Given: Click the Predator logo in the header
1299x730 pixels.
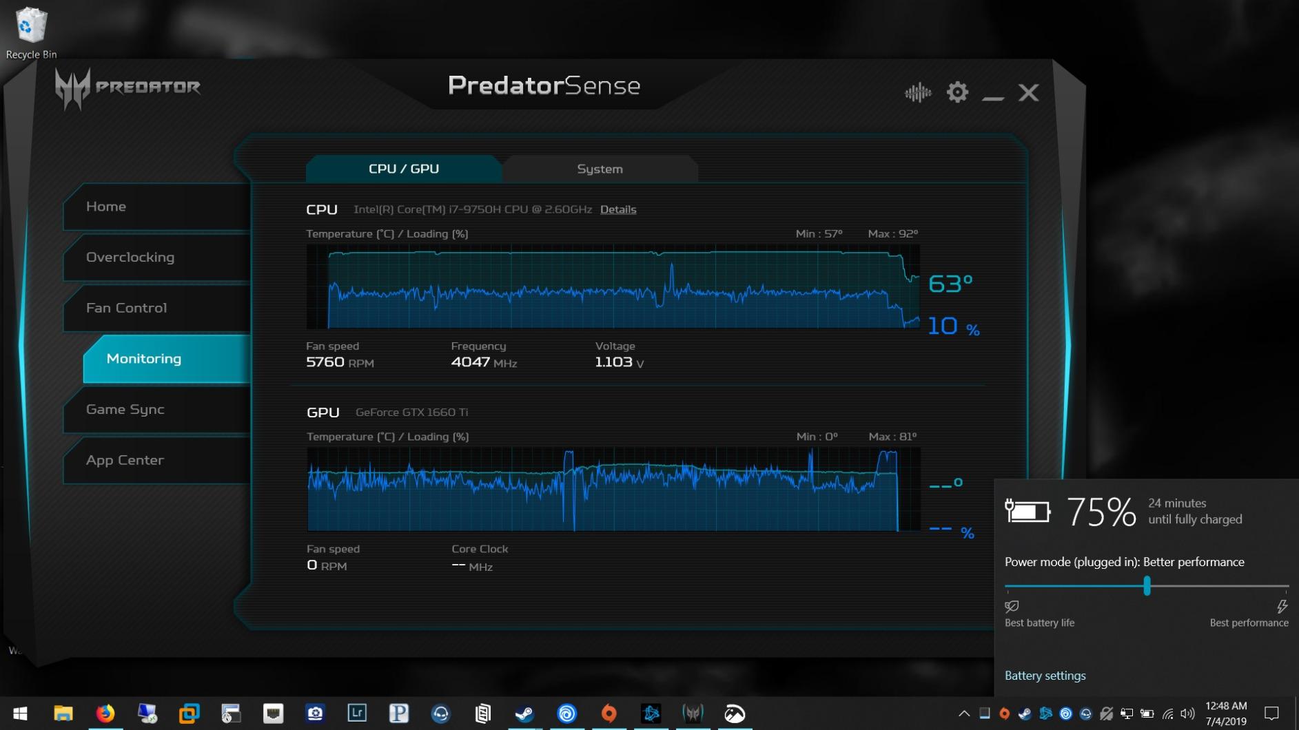Looking at the screenshot, I should (128, 88).
